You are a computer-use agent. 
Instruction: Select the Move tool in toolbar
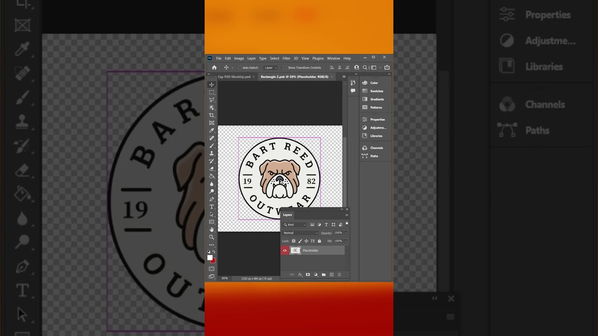(212, 84)
